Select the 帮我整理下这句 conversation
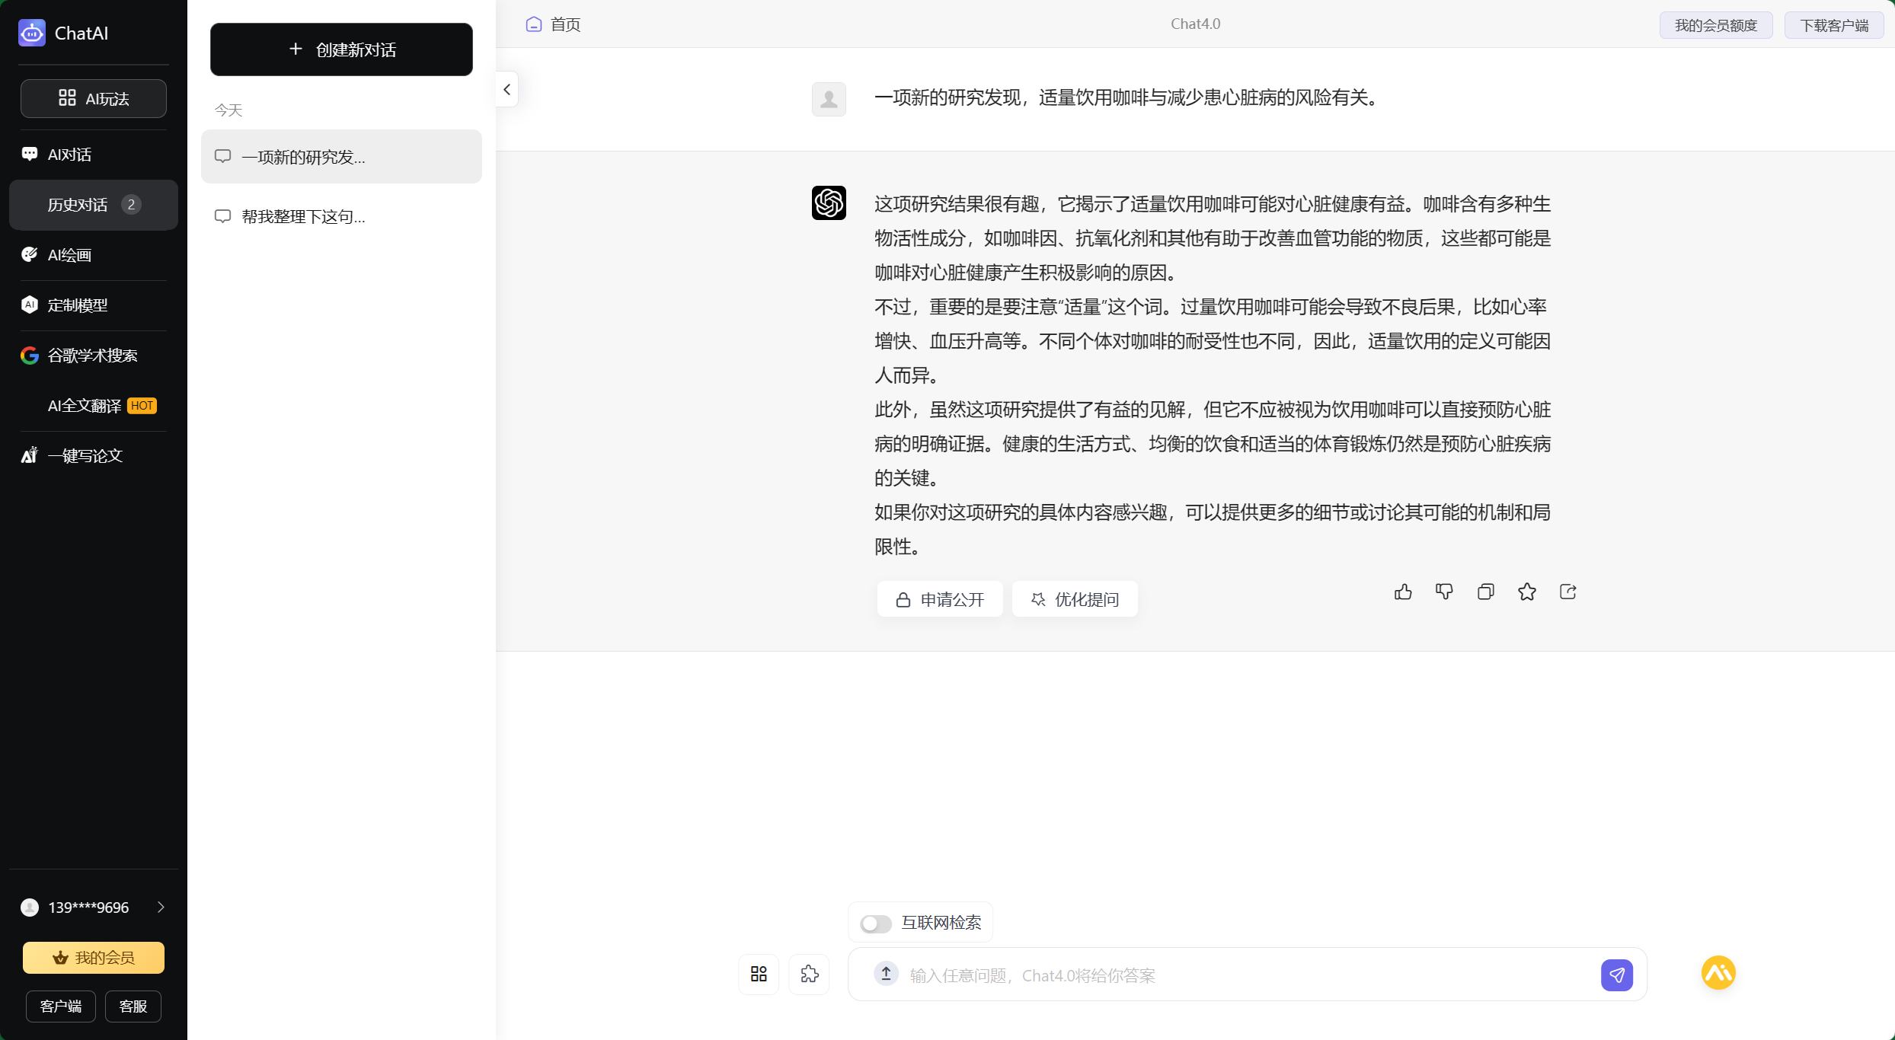Viewport: 1895px width, 1040px height. (x=302, y=215)
